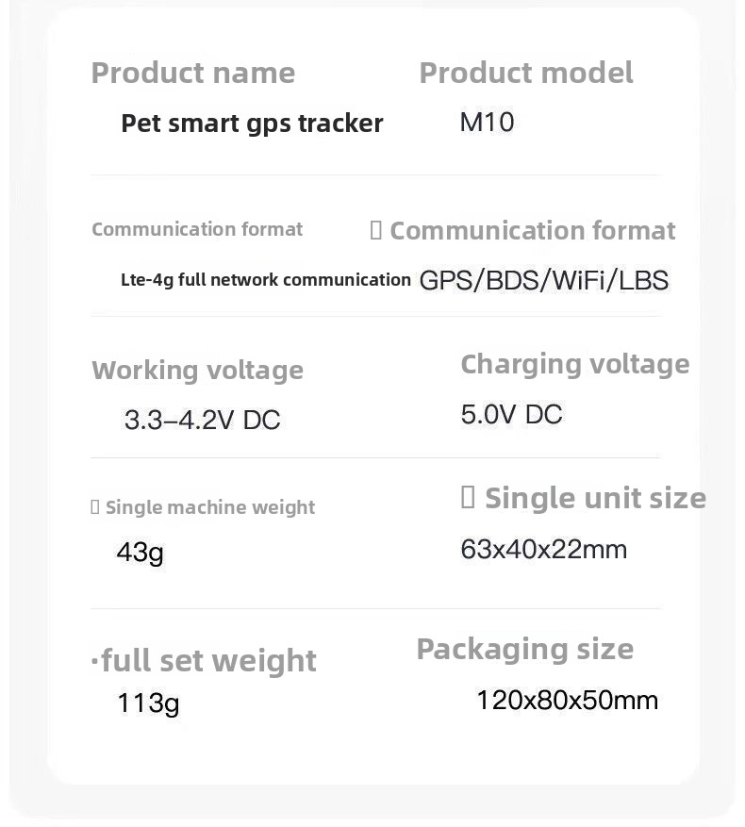Click the large right "Communication format" heading
Image resolution: width=745 pixels, height=827 pixels.
tap(532, 231)
